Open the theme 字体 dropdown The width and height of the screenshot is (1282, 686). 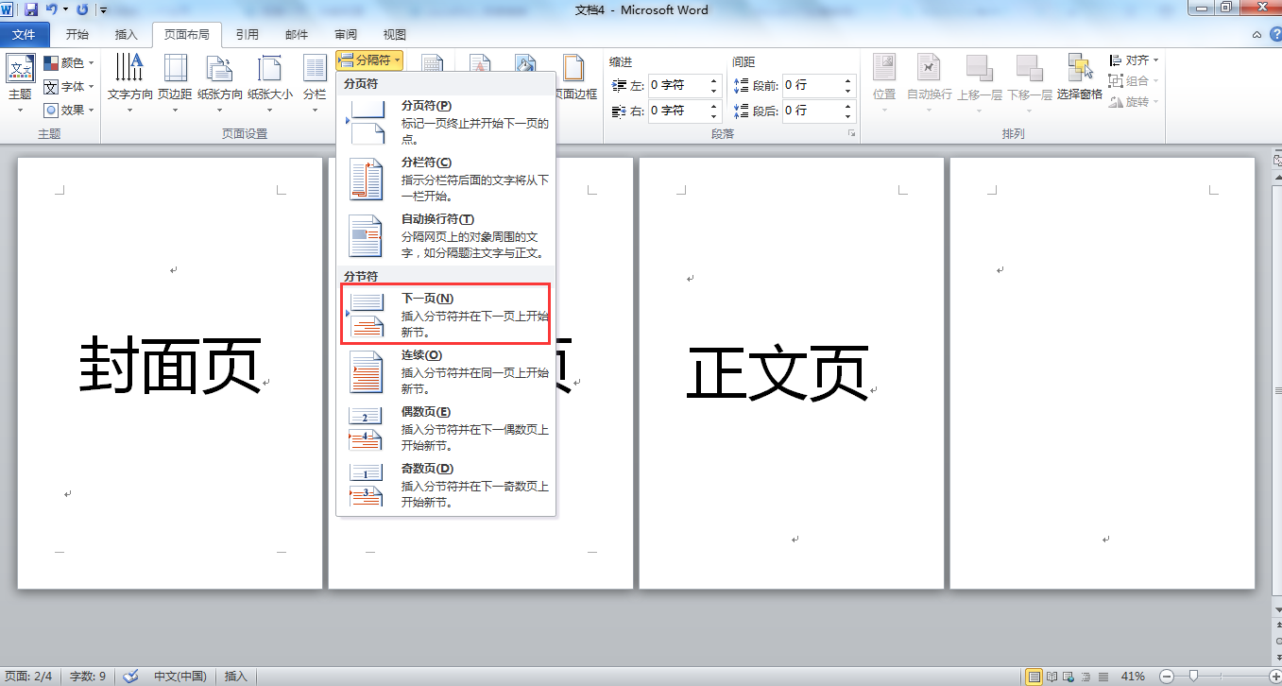pos(68,86)
